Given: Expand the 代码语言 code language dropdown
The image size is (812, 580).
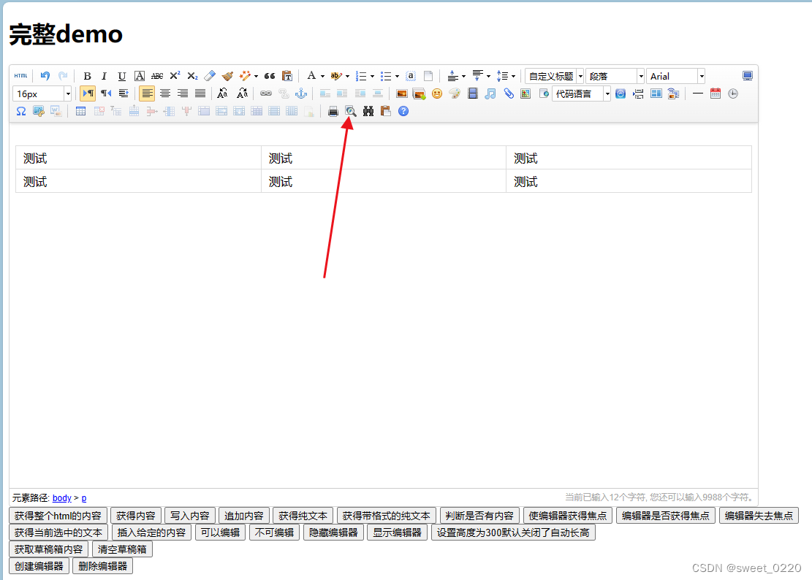Looking at the screenshot, I should point(607,94).
